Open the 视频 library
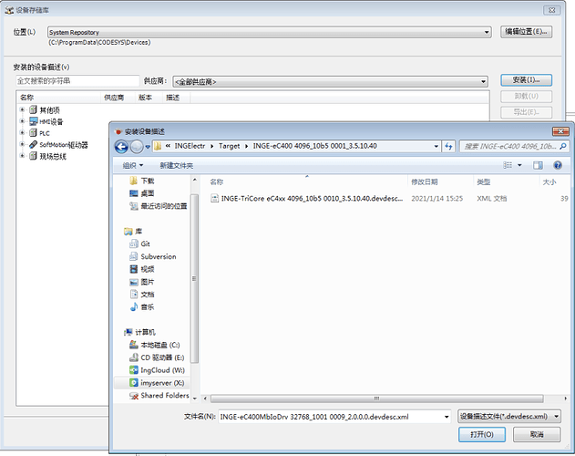 tap(141, 269)
